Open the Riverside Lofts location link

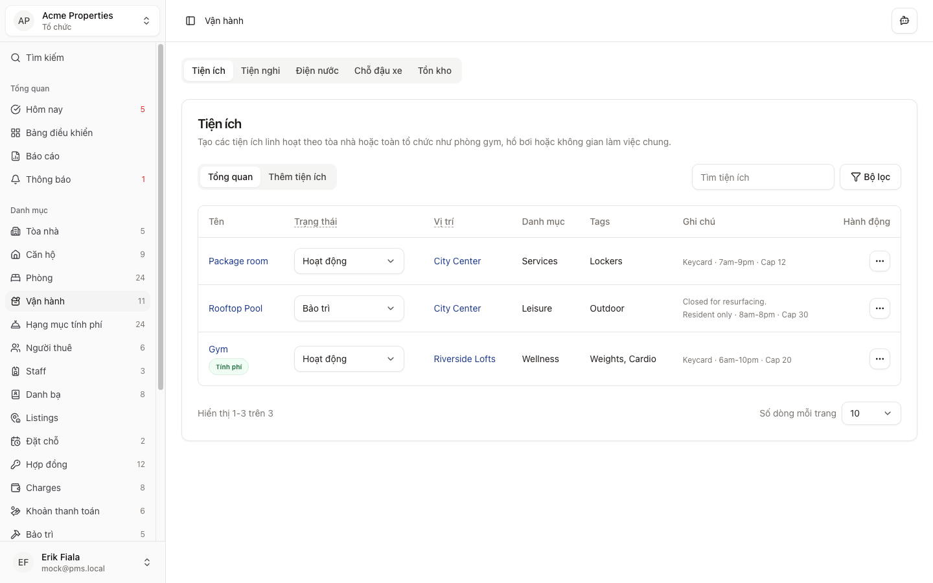point(465,359)
